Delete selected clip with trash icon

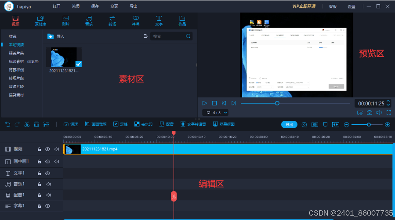[36, 124]
